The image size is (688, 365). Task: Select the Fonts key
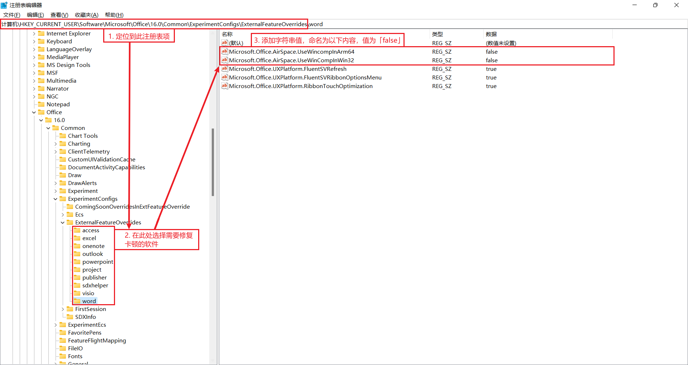coord(75,356)
